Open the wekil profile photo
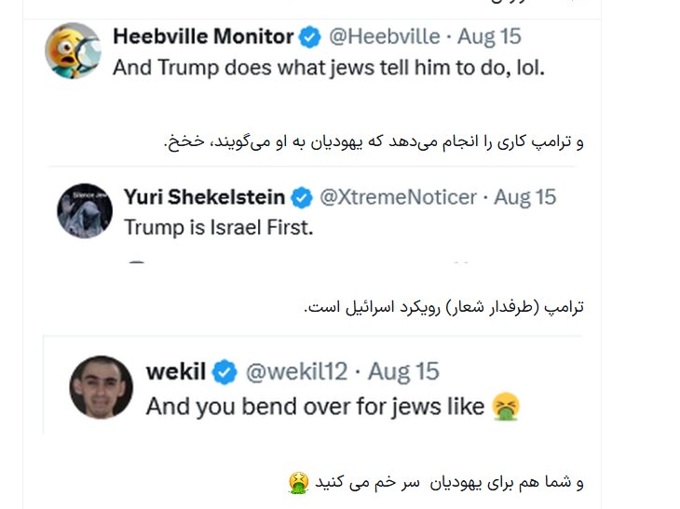 [101, 387]
